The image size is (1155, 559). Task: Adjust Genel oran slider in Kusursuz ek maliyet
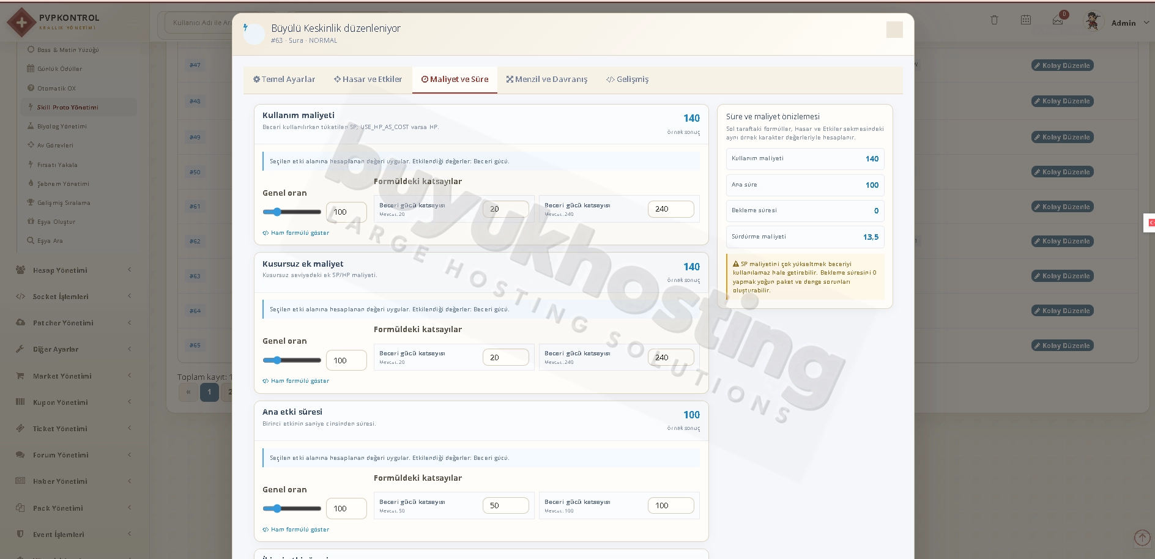click(x=292, y=360)
